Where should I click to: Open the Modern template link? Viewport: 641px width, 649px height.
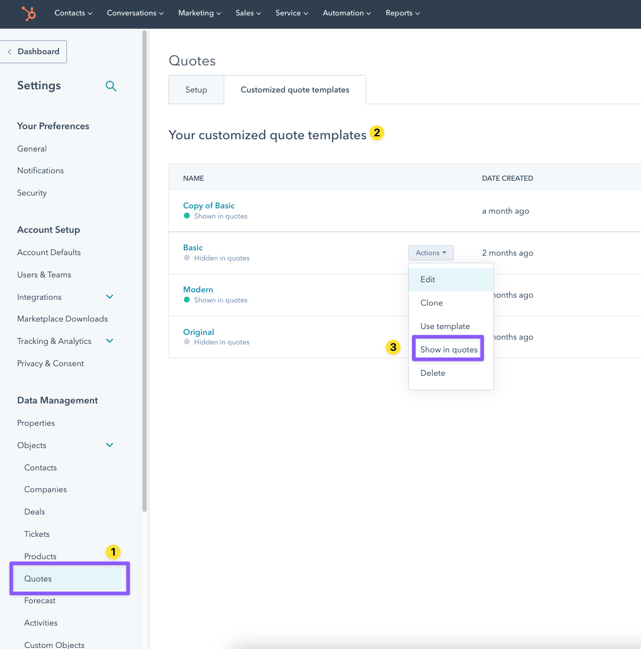point(198,290)
